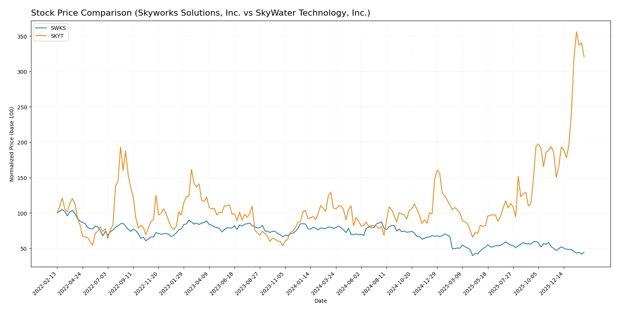
Task: Click the SKYT legend entry label
Action: point(57,36)
